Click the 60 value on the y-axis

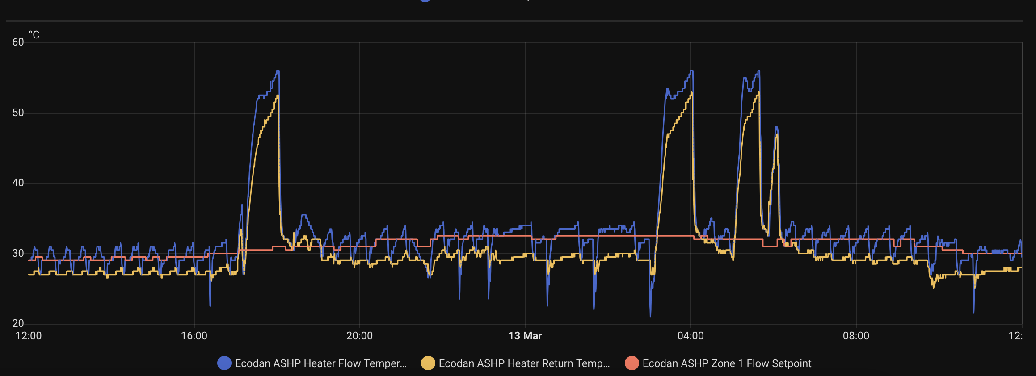[18, 42]
